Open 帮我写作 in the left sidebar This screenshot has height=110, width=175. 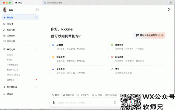point(20,30)
